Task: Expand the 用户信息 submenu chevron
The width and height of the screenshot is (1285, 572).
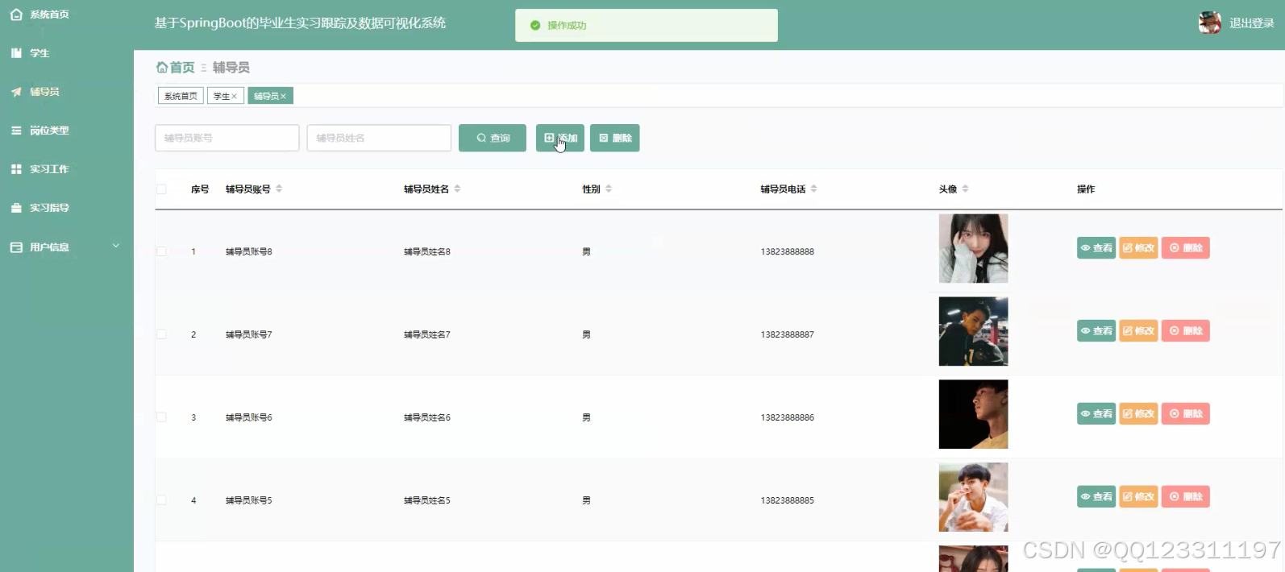Action: pos(115,247)
